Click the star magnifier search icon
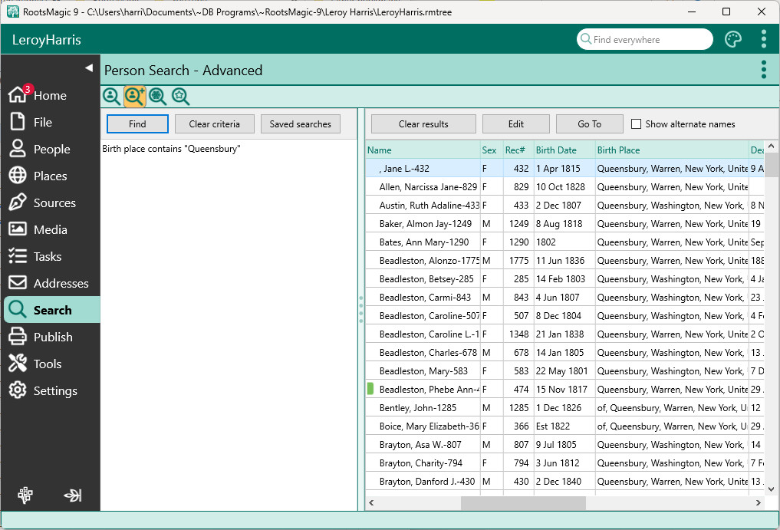780x530 pixels. [180, 96]
